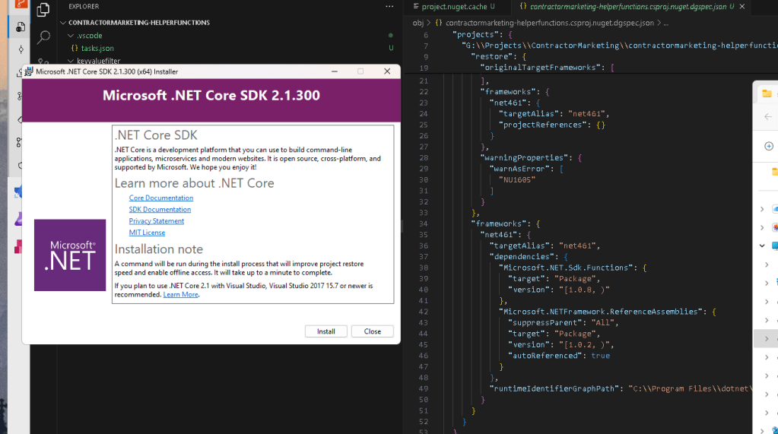Click the "Microsoft.NETFramework.ReferenceAssemblies" key
This screenshot has height=434, width=778.
point(602,312)
